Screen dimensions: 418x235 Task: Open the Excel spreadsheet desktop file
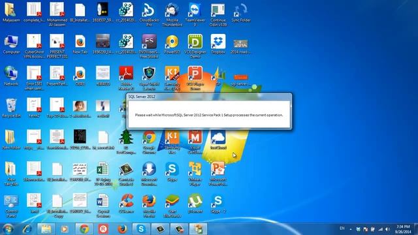(x=103, y=174)
